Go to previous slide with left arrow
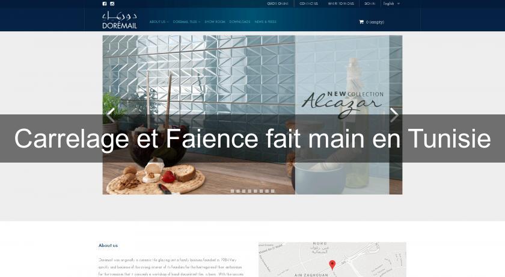Viewport: 505px width, 277px height. (111, 115)
